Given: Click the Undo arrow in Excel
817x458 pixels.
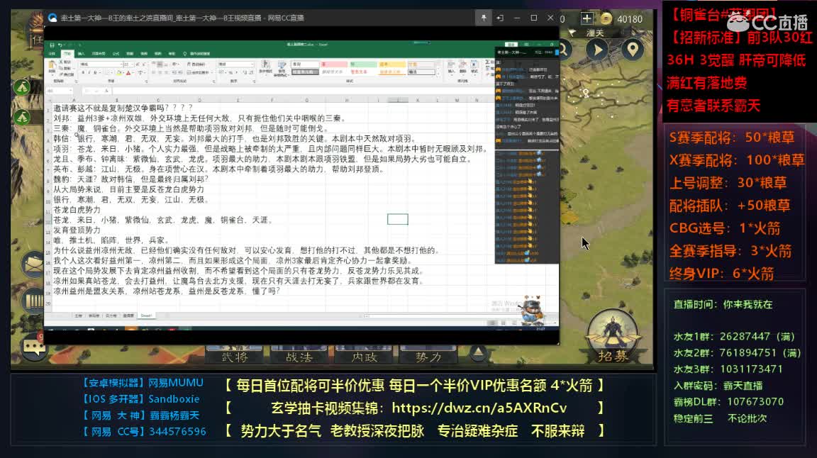Looking at the screenshot, I should click(60, 45).
